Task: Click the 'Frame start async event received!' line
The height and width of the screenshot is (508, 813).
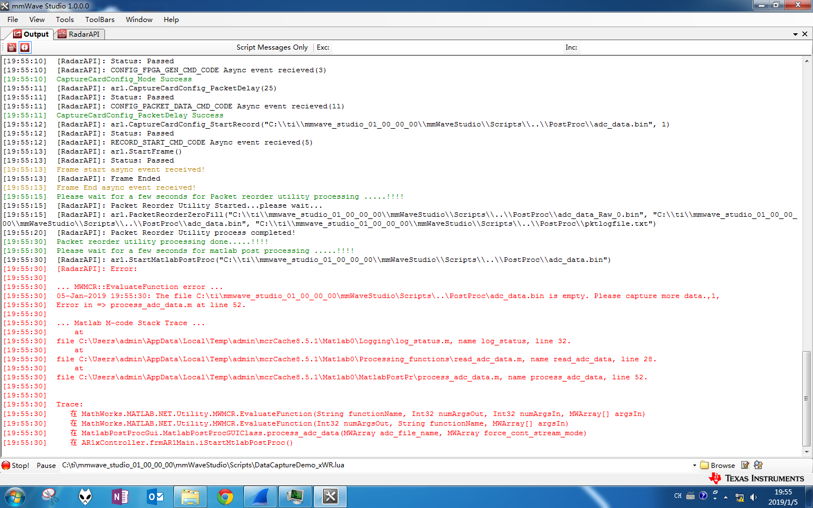Action: pos(130,169)
